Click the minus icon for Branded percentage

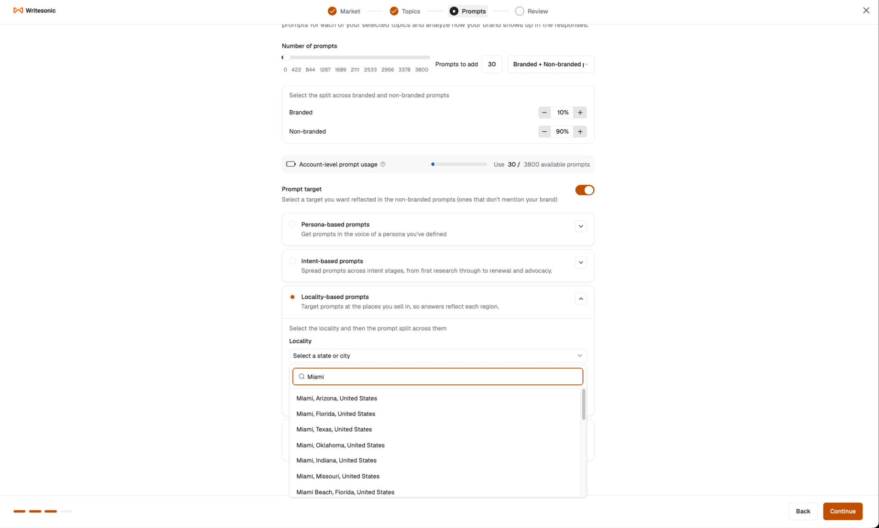coord(544,113)
